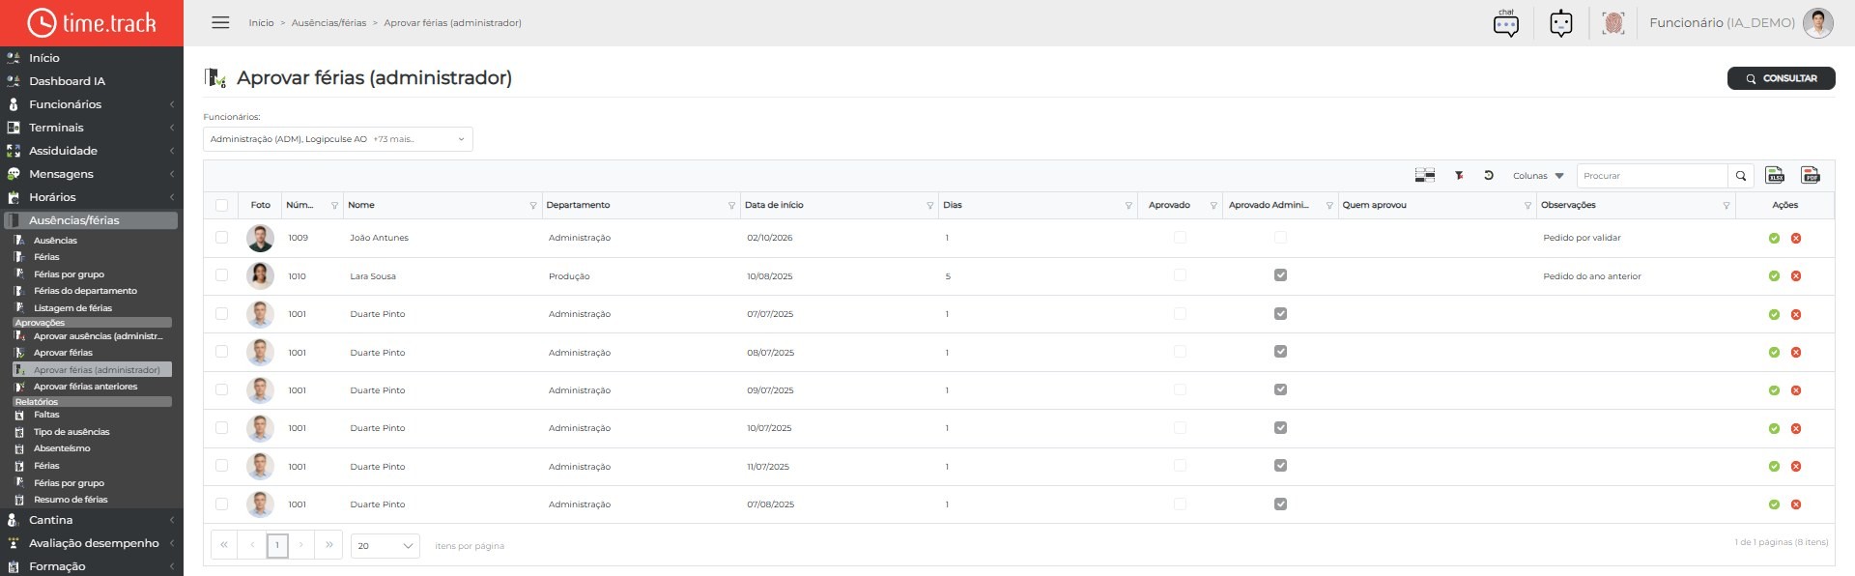Screen dimensions: 1855x576
Task: Click João Antunes profile photo thumbnail
Action: click(260, 238)
